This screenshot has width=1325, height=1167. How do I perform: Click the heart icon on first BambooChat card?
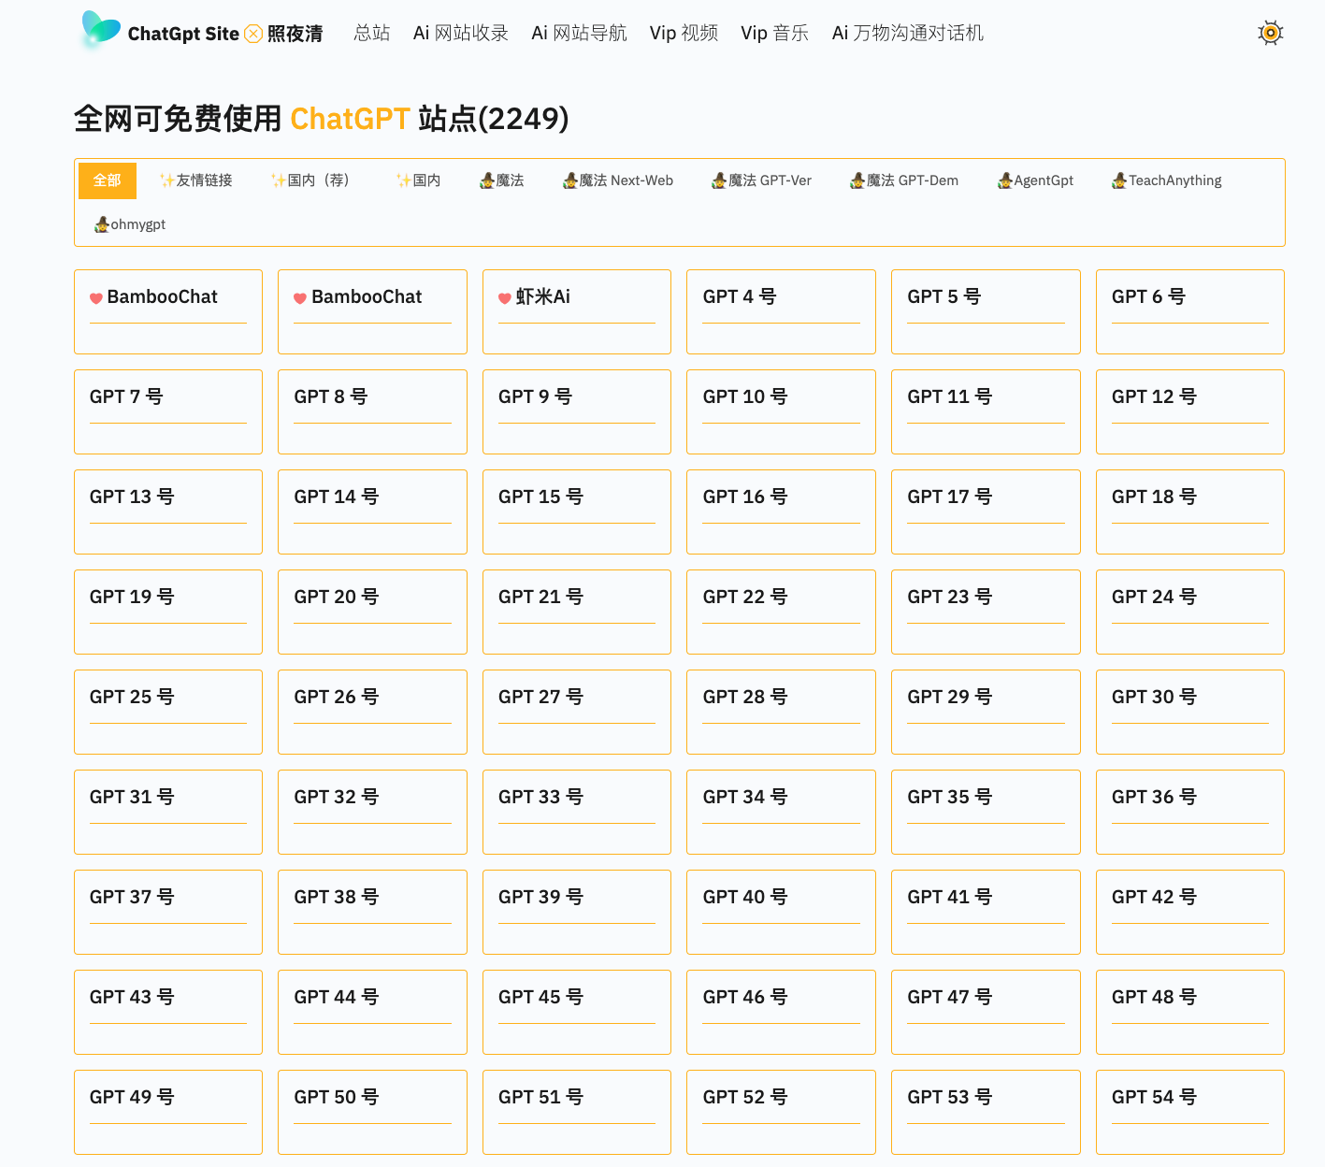[95, 298]
